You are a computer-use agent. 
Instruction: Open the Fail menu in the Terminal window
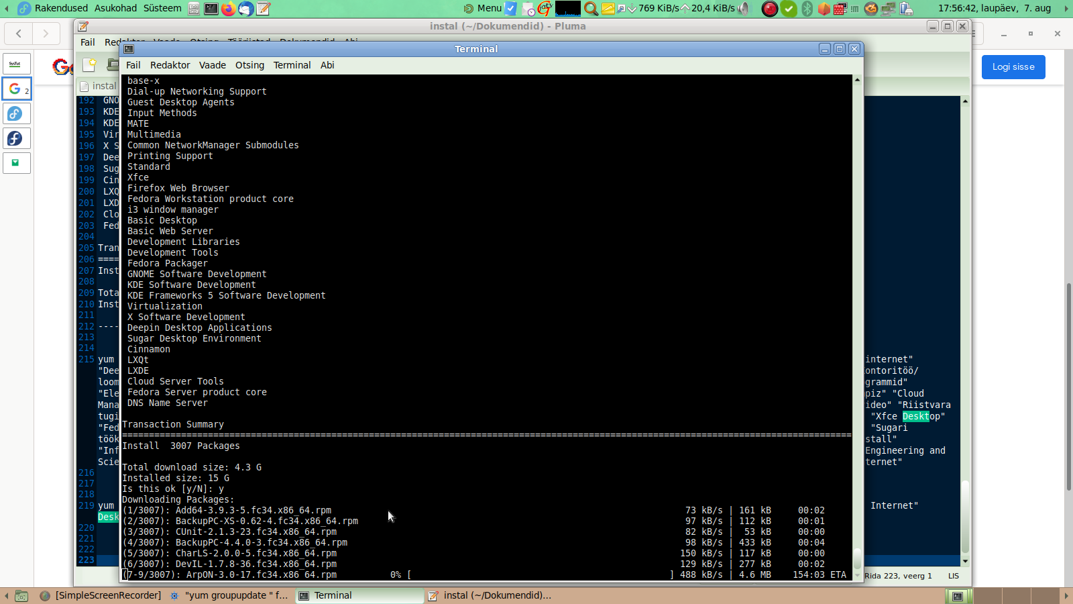[x=133, y=65]
